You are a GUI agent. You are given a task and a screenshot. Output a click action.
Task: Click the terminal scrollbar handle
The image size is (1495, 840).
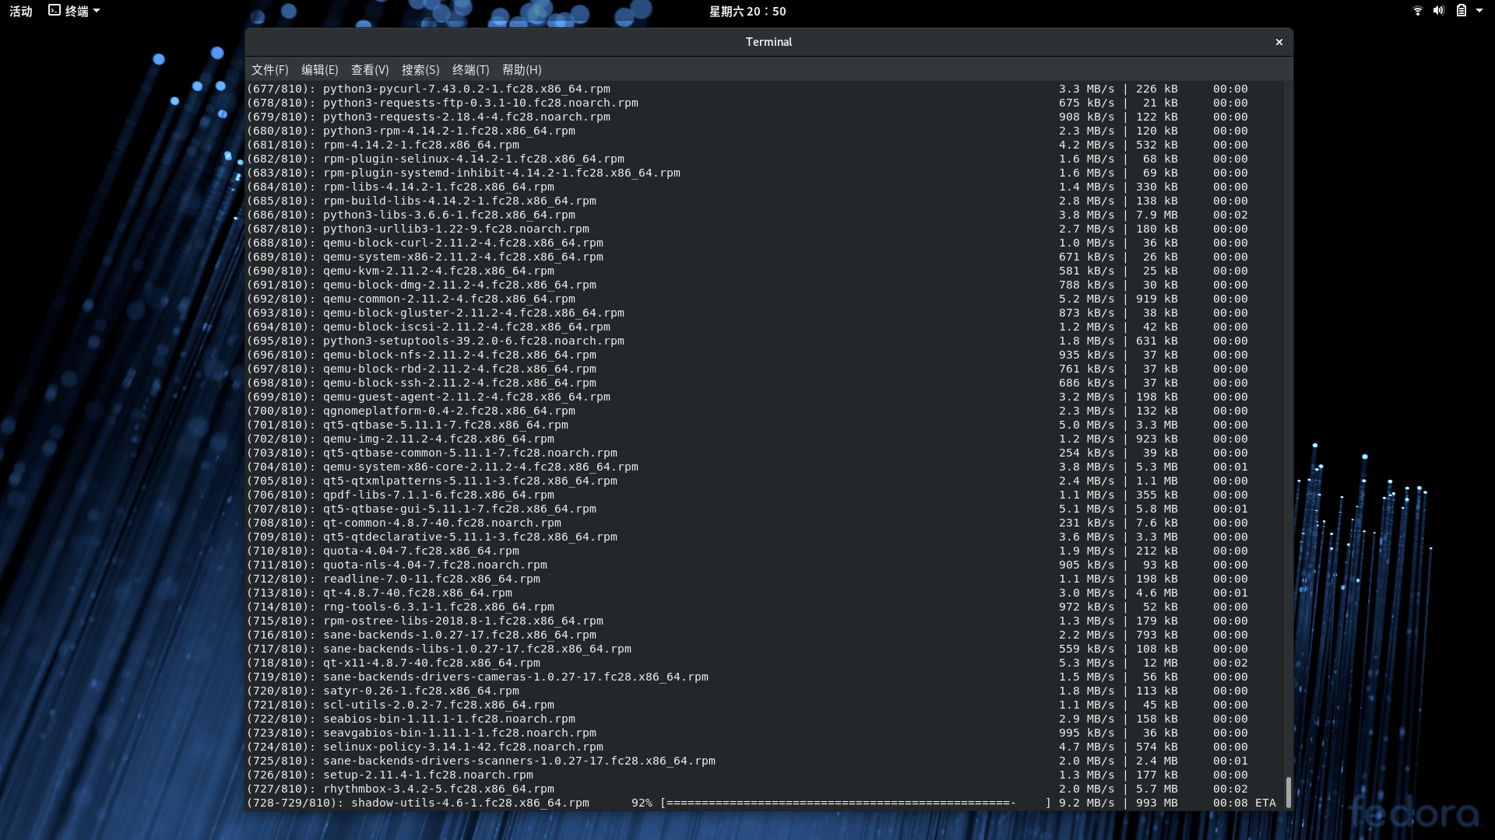[x=1288, y=792]
